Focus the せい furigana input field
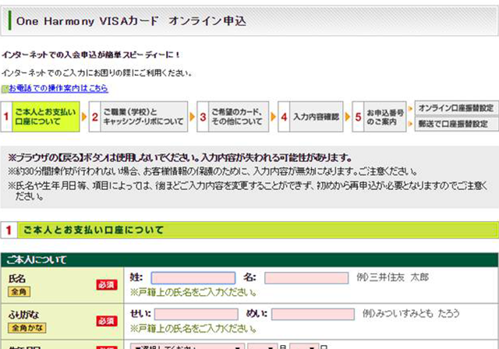Screen dimensions: 499x349 (196, 314)
